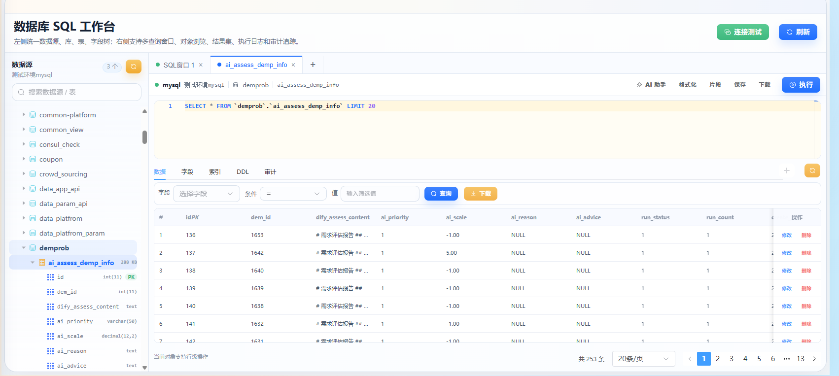
Task: Click the AI 助手 toolbar item
Action: (651, 85)
